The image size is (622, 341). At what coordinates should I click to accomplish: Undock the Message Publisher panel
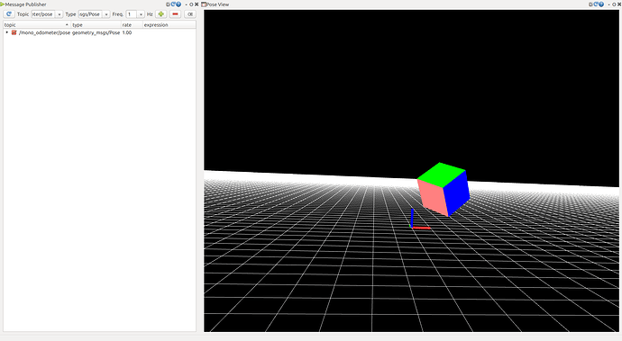[x=191, y=4]
